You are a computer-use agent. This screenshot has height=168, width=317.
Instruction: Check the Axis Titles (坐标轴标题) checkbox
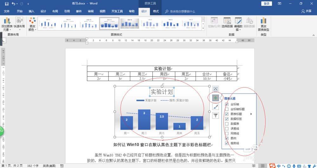227,109
